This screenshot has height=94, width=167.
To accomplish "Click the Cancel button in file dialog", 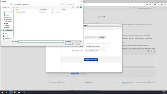I will coord(78,44).
